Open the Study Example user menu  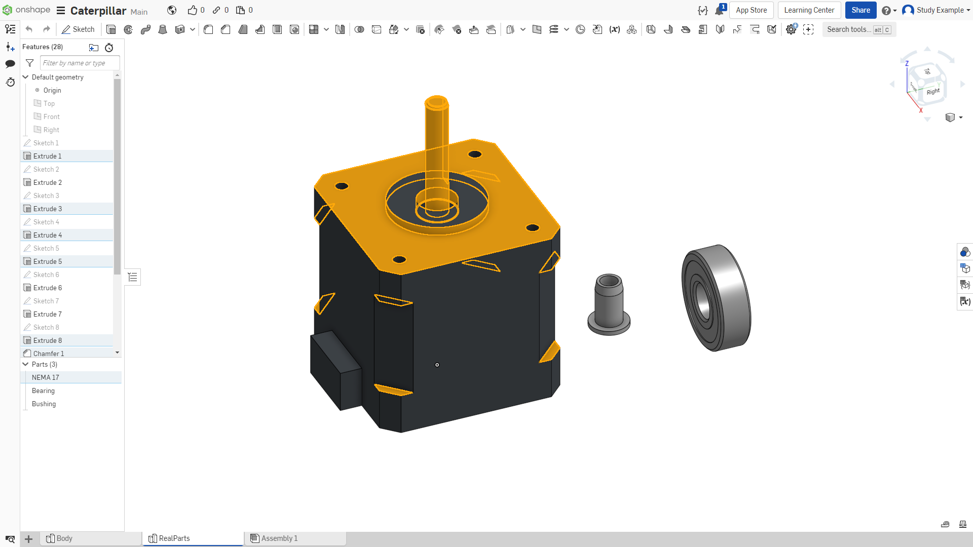[x=936, y=10]
